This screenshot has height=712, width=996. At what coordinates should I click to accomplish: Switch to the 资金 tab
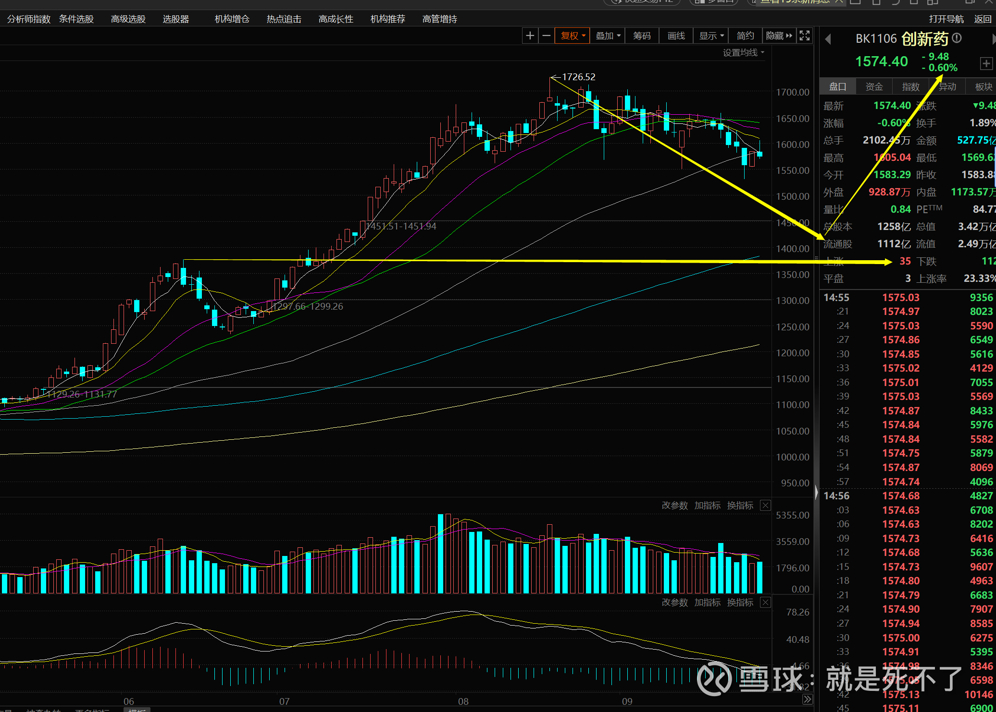tap(874, 87)
